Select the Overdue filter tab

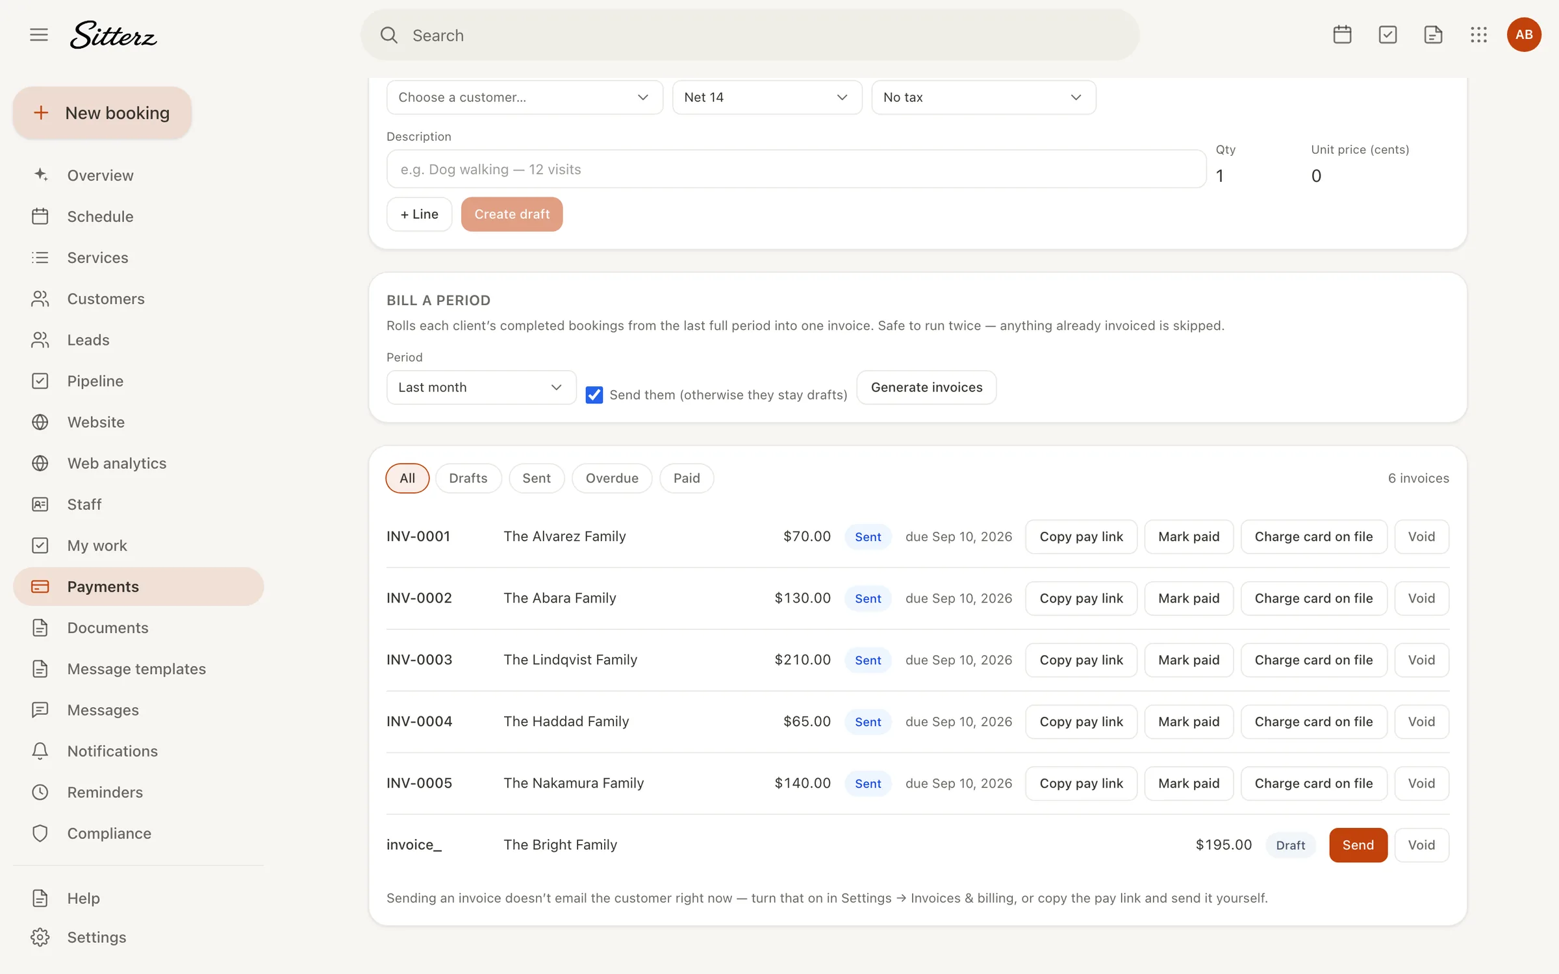pos(612,479)
